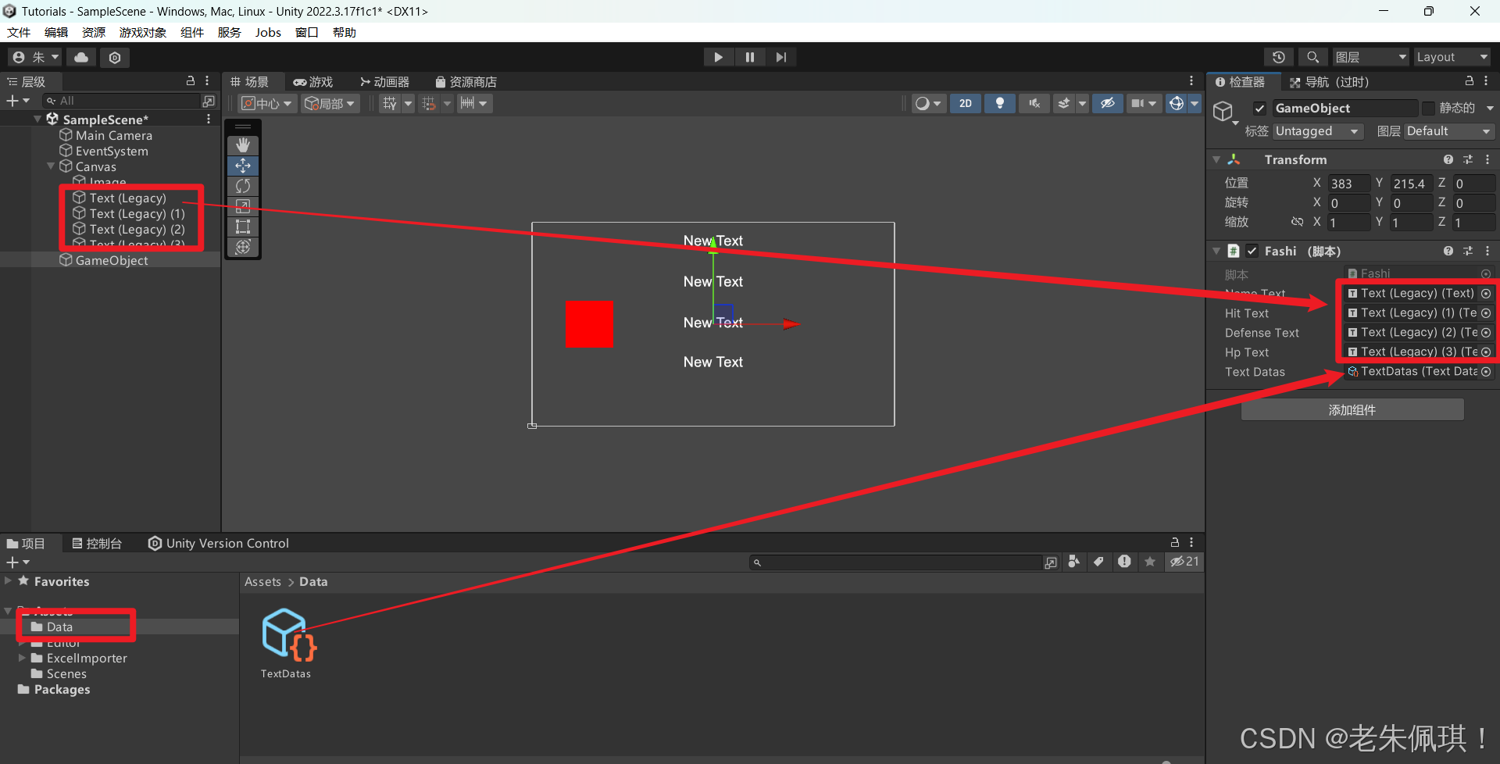The height and width of the screenshot is (764, 1500).
Task: Collapse the Canvas children
Action: tap(51, 166)
